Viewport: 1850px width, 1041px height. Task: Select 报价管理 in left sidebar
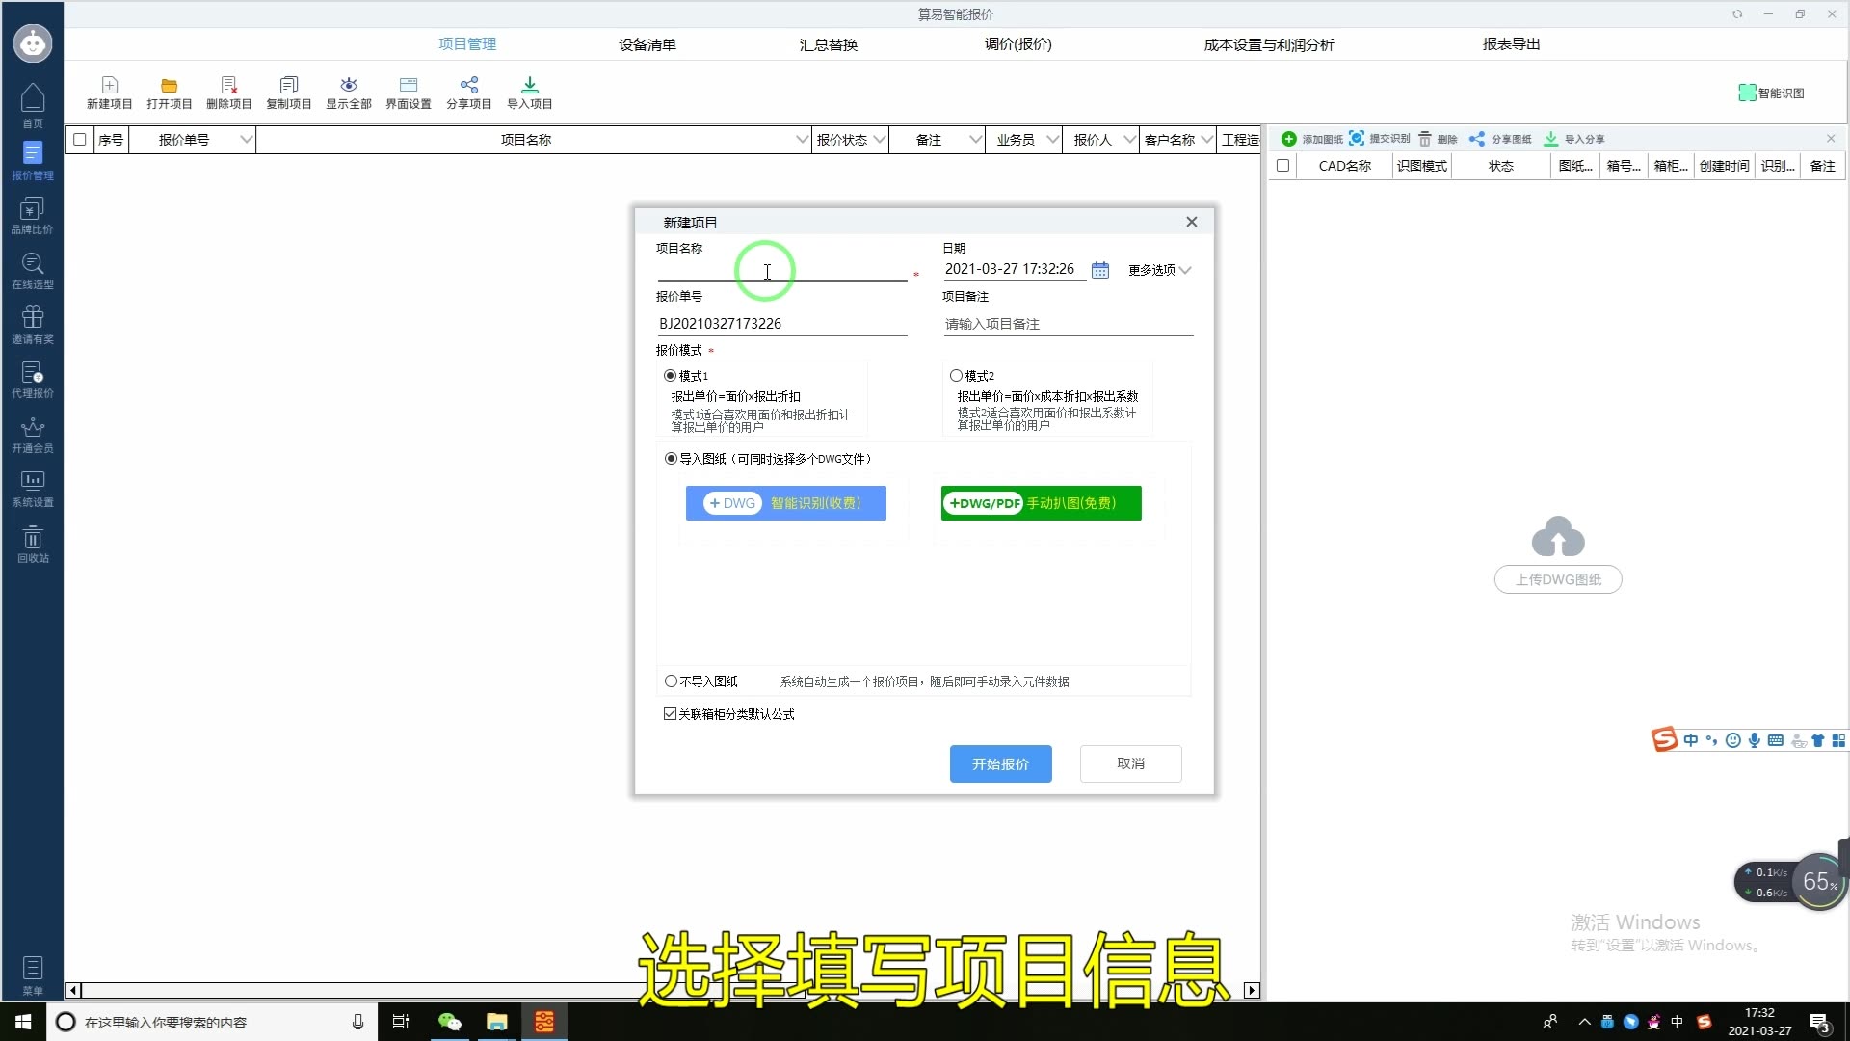click(x=33, y=160)
